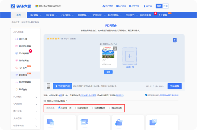The image size is (197, 130).
Task: Click the blue button under the PDF thumbnail
Action: (x=108, y=72)
